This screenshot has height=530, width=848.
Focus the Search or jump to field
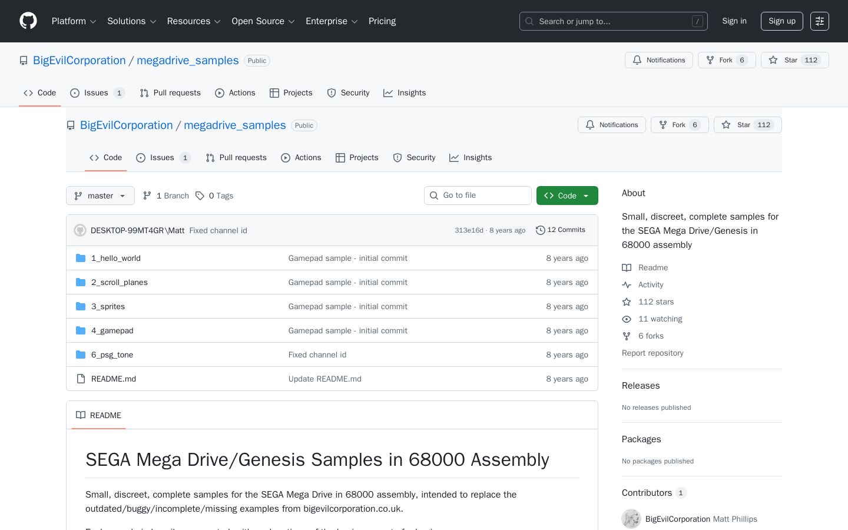614,21
